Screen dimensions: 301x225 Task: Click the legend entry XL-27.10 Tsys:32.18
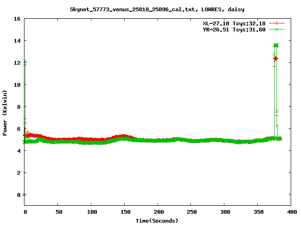point(234,23)
